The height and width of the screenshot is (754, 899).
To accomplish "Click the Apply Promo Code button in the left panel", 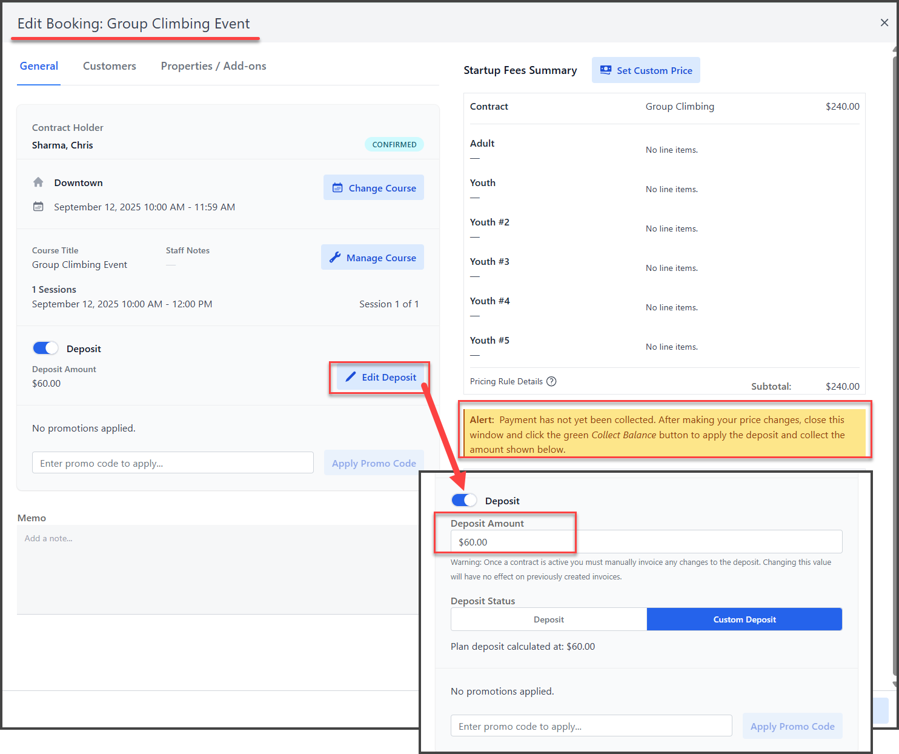I will 374,463.
